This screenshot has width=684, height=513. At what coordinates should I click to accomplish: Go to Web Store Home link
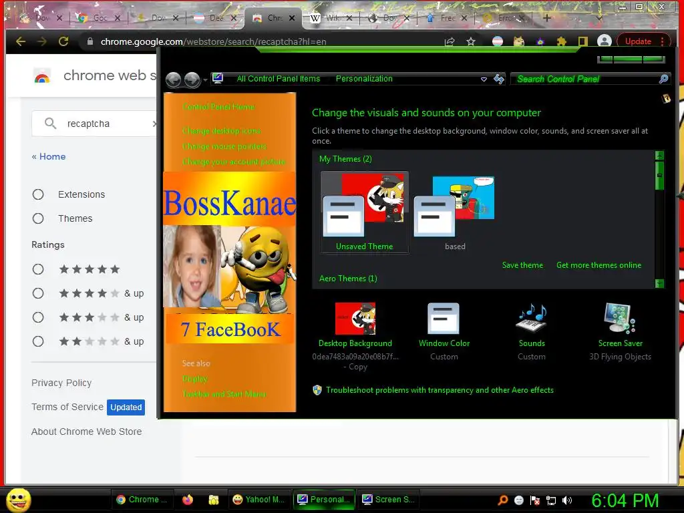(x=48, y=156)
